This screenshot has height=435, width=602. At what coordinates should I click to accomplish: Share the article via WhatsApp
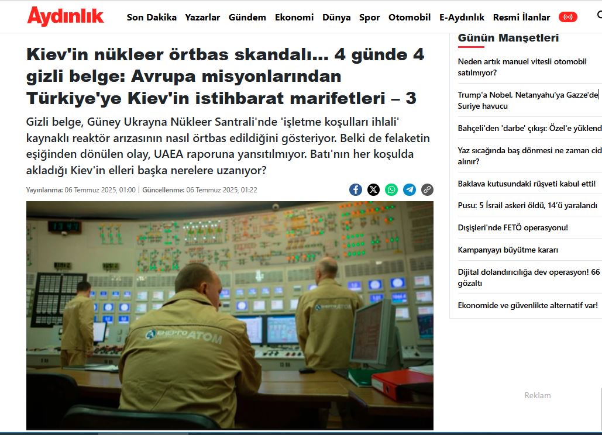[x=391, y=189]
